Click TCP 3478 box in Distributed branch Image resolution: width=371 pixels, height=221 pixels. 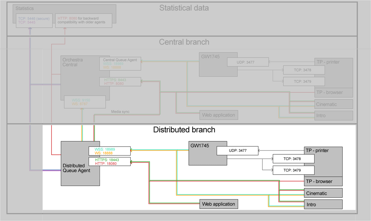pyautogui.click(x=293, y=159)
